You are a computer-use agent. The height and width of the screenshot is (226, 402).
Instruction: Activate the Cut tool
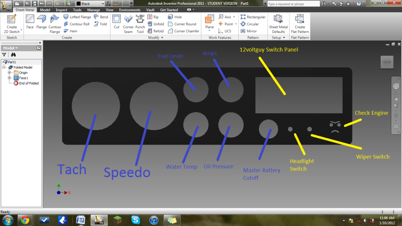(x=116, y=22)
